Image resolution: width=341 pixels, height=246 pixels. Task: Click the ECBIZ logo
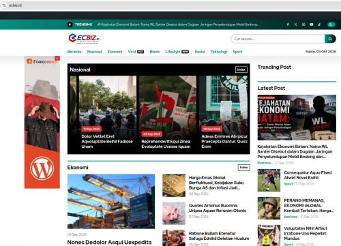(x=84, y=39)
